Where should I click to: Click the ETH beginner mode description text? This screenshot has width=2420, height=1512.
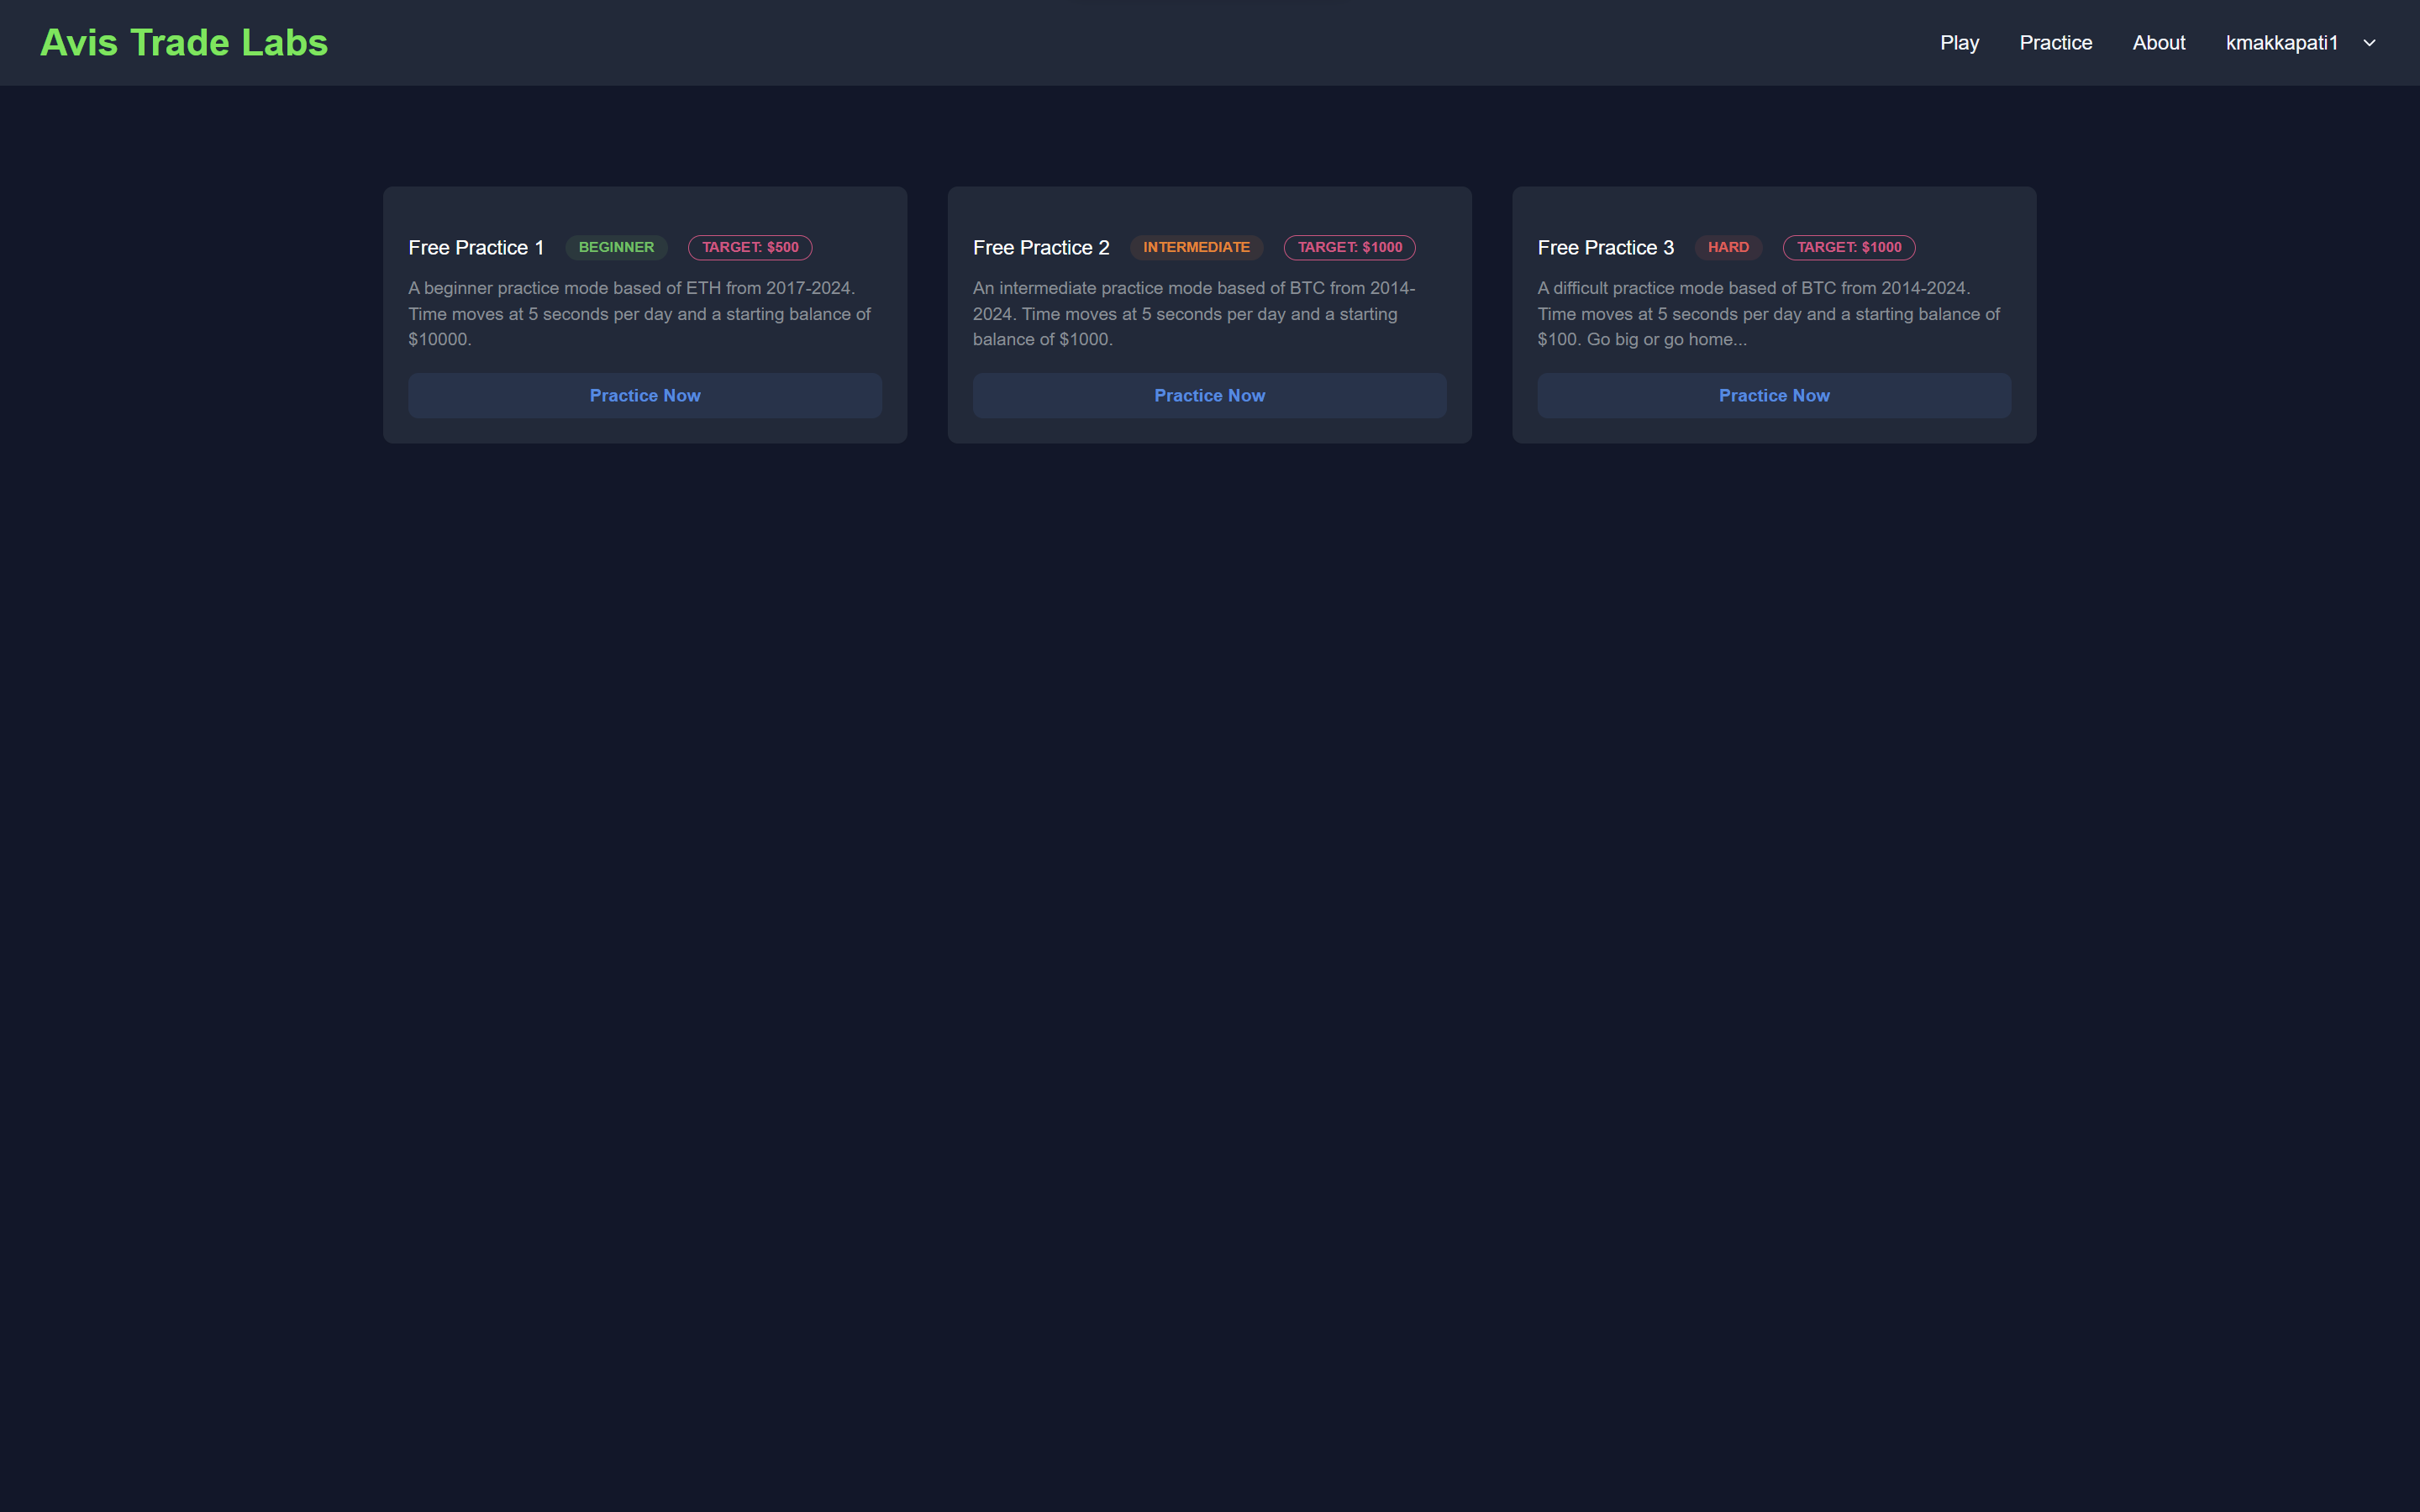(x=639, y=314)
